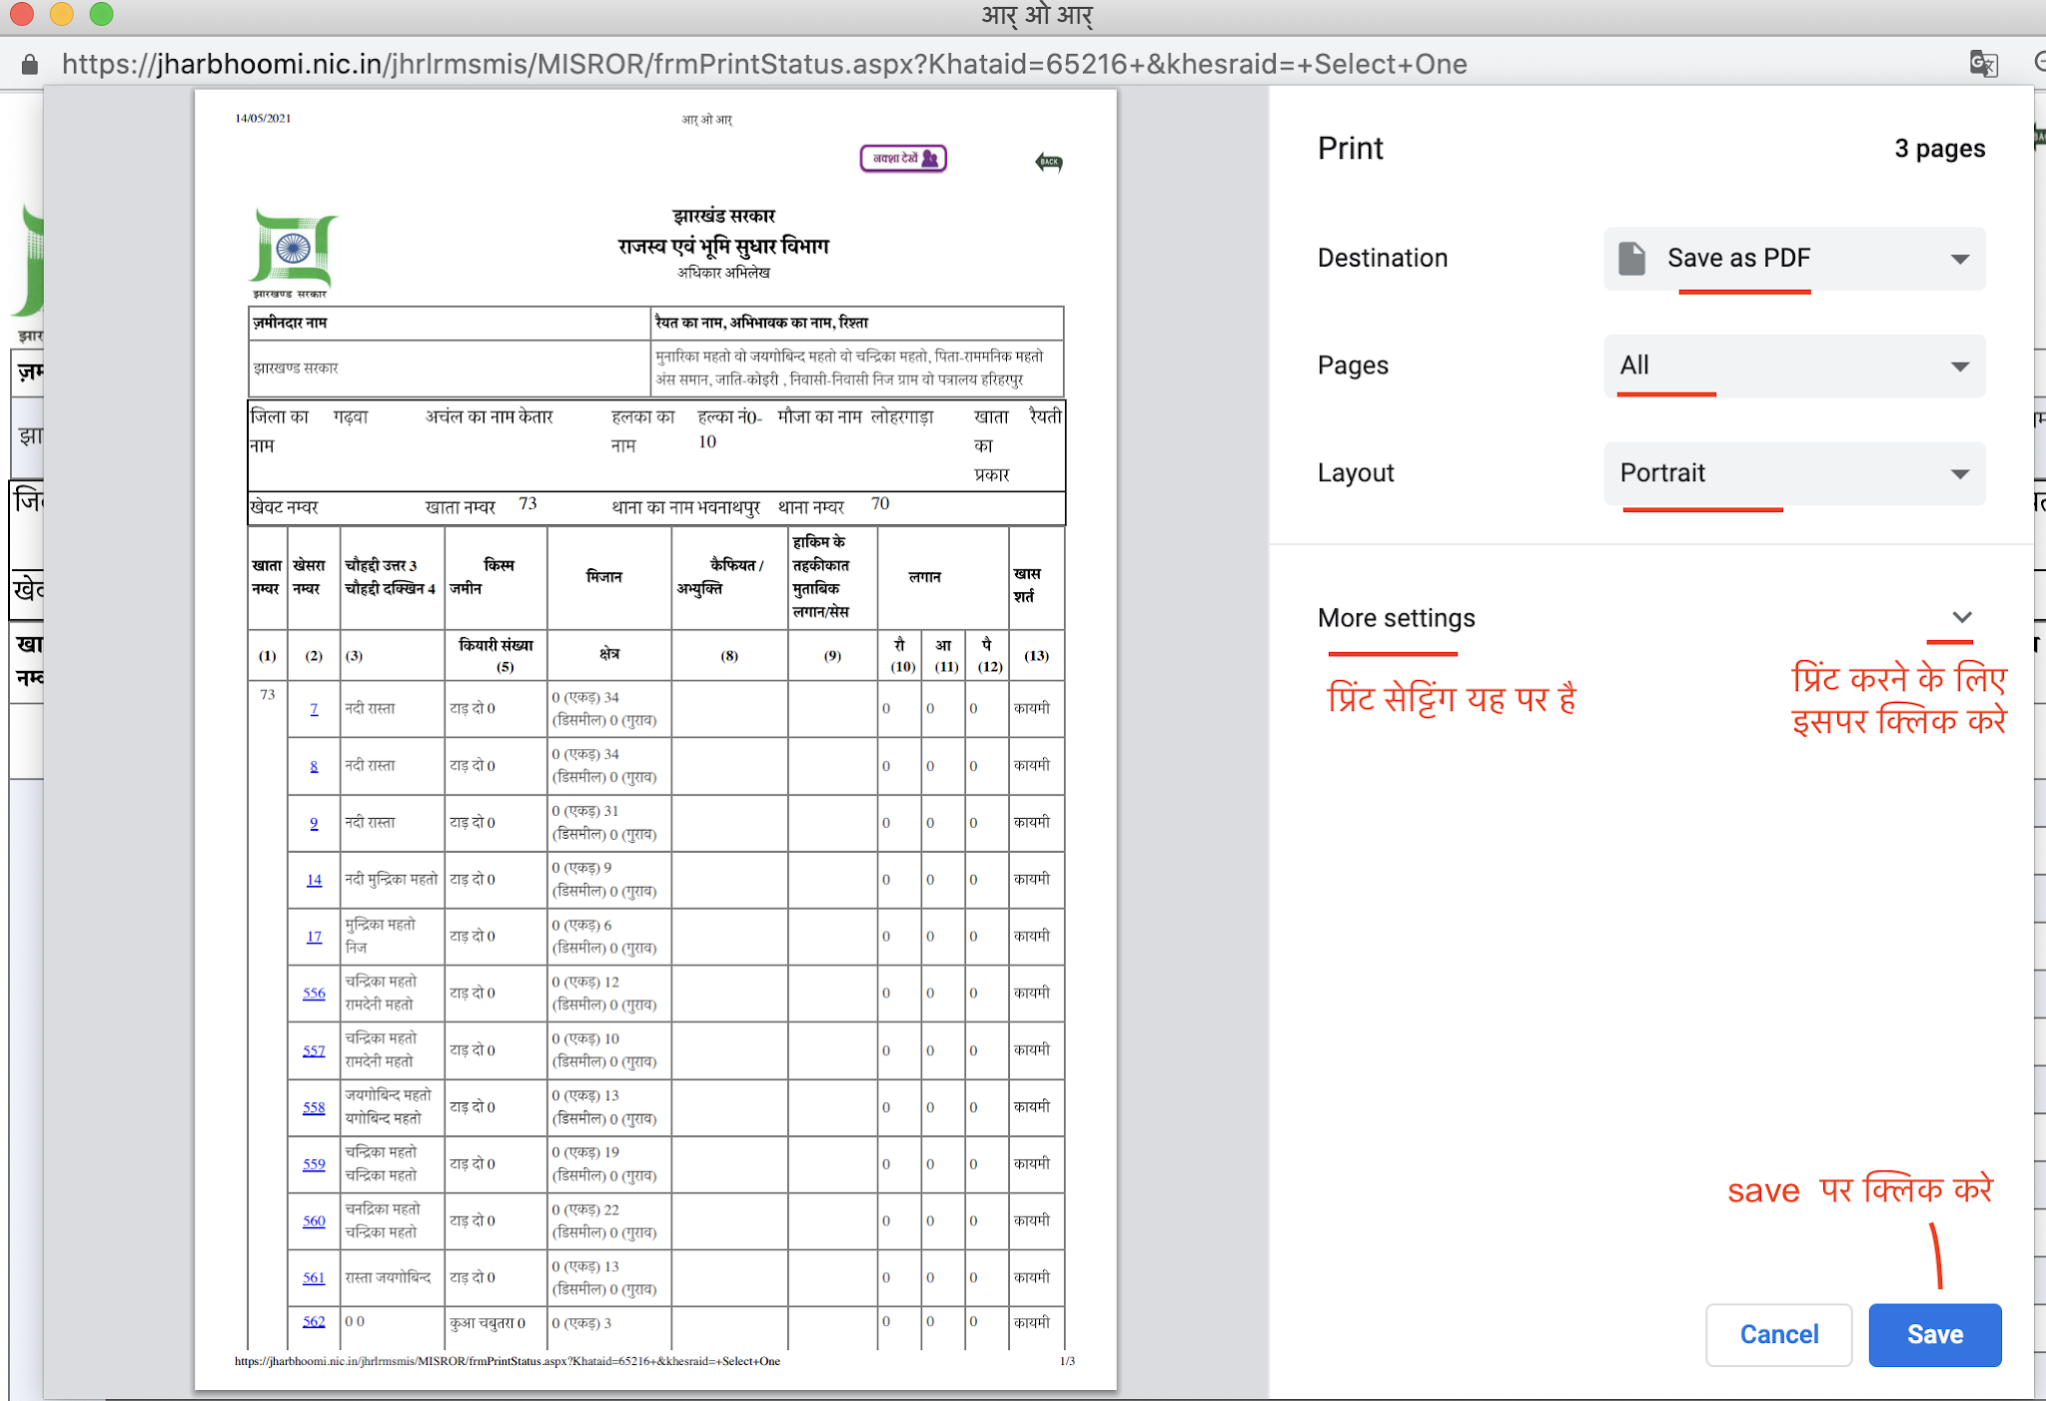Open khesra number 14 link
2046x1401 pixels.
click(x=314, y=879)
